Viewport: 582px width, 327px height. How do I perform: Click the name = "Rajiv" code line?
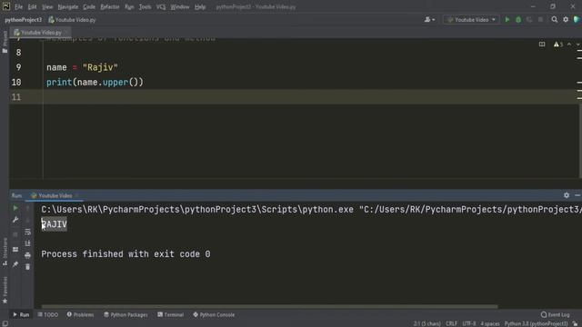(x=82, y=67)
